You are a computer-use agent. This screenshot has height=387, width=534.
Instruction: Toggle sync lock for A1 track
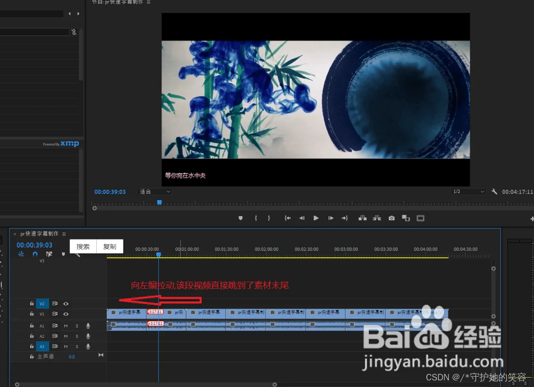(54, 325)
